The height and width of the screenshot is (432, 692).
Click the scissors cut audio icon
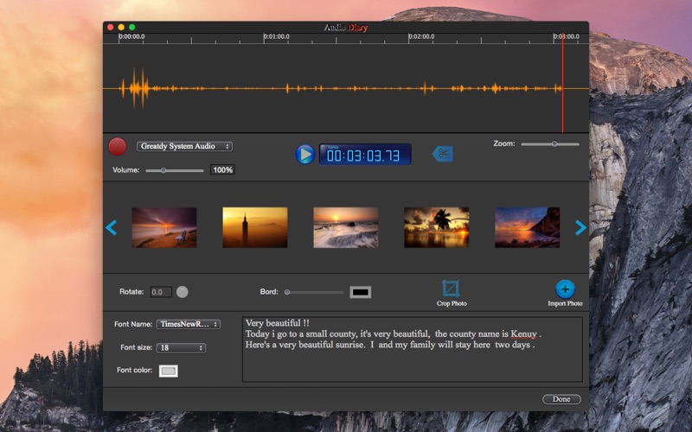[x=443, y=154]
